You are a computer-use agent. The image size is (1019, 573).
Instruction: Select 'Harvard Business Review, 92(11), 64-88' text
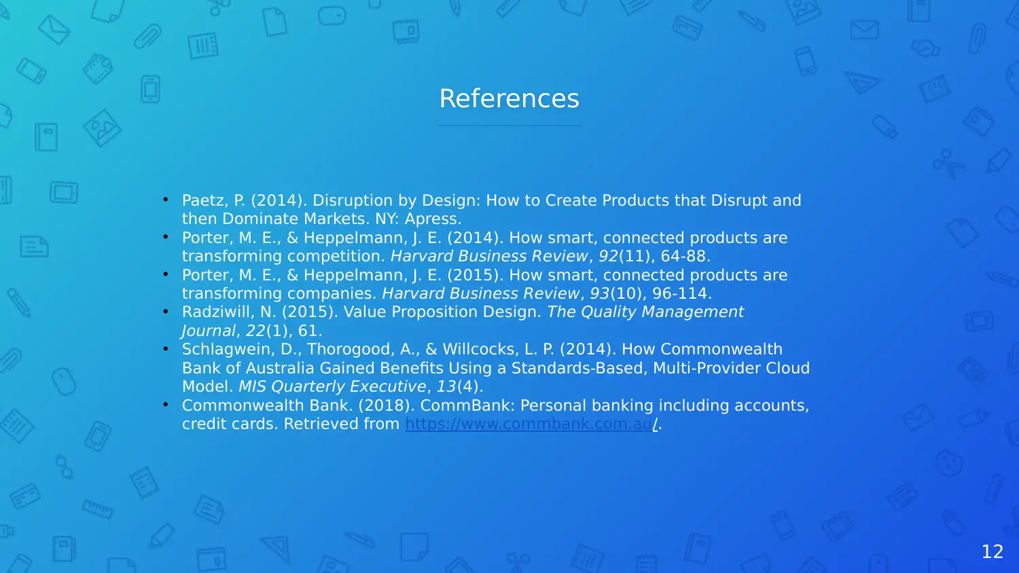tap(550, 257)
